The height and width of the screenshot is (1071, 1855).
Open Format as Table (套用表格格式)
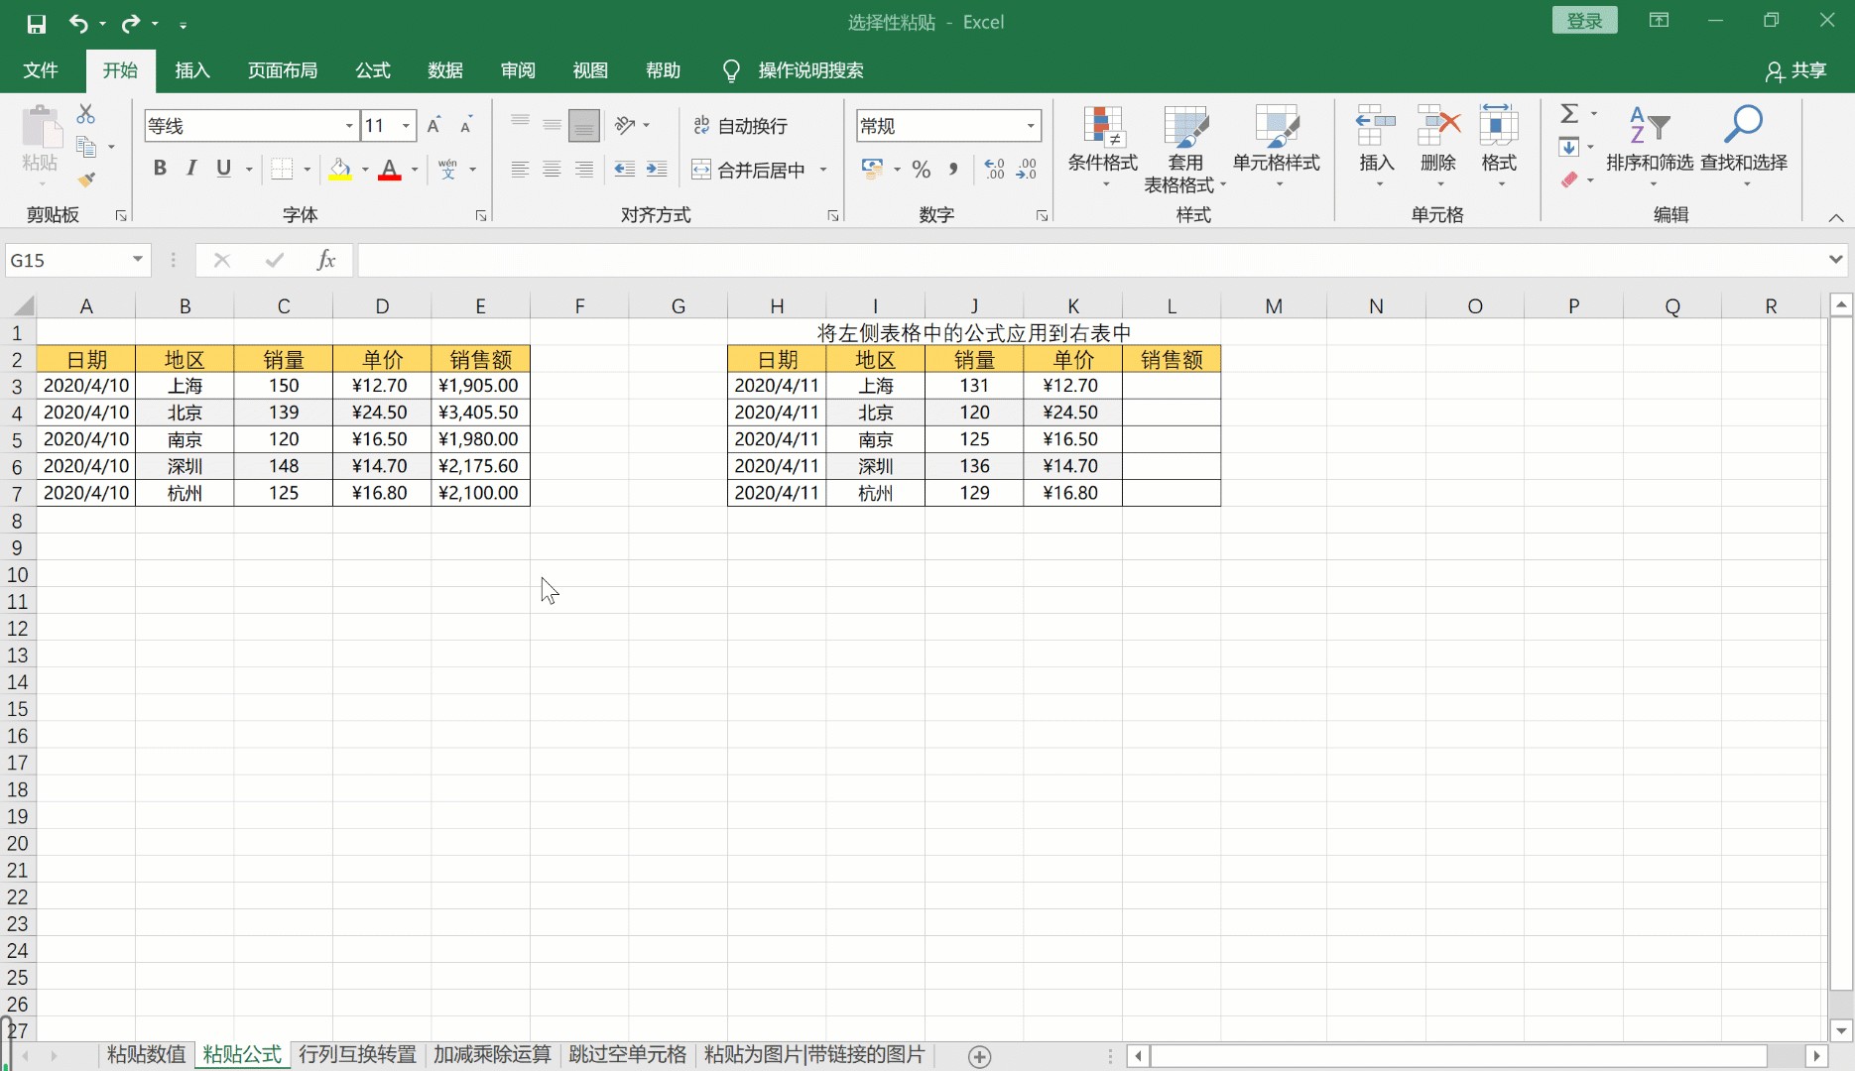tap(1185, 149)
